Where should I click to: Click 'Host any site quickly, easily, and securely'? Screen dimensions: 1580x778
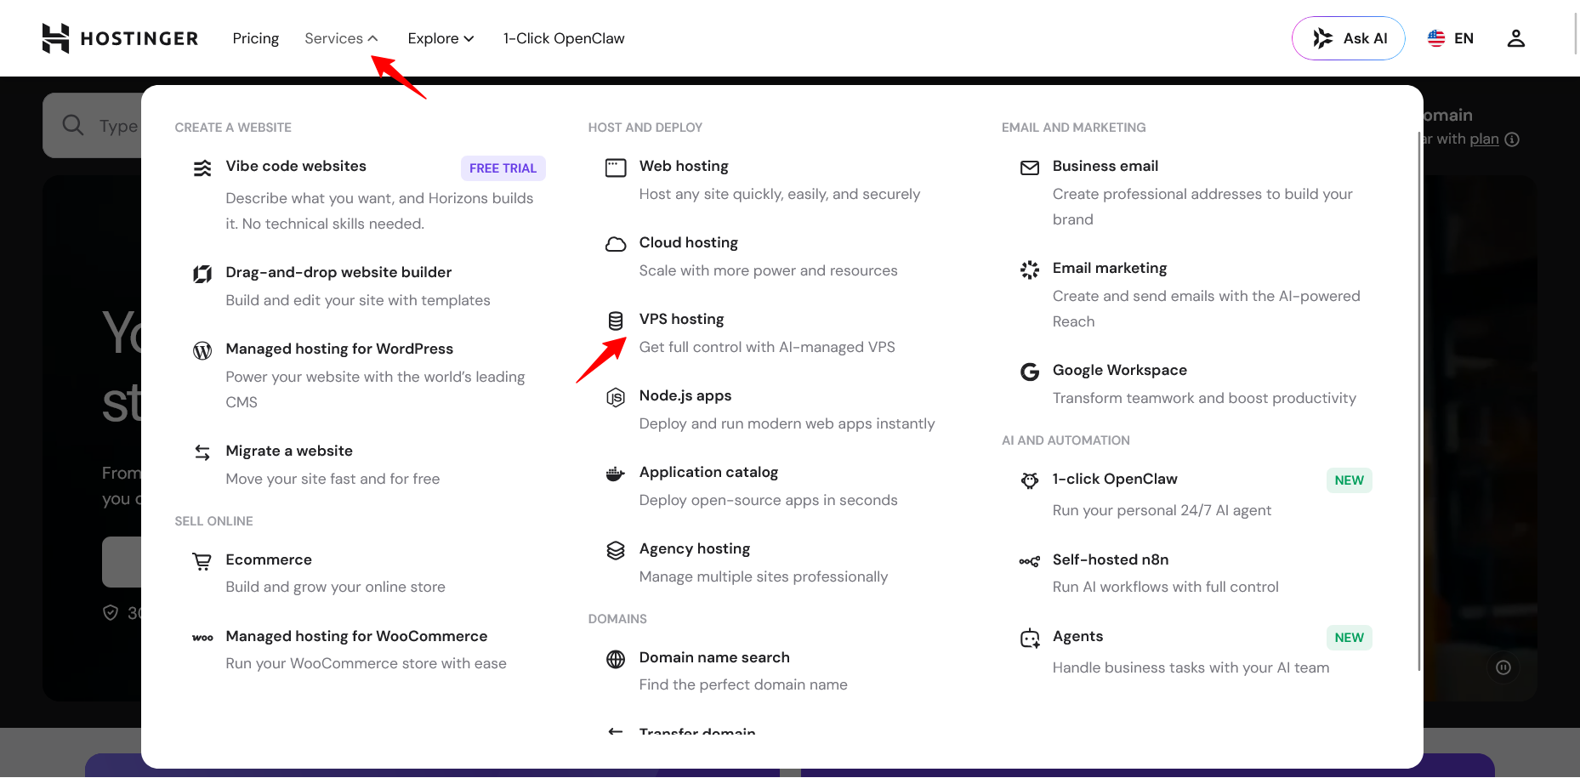[780, 194]
